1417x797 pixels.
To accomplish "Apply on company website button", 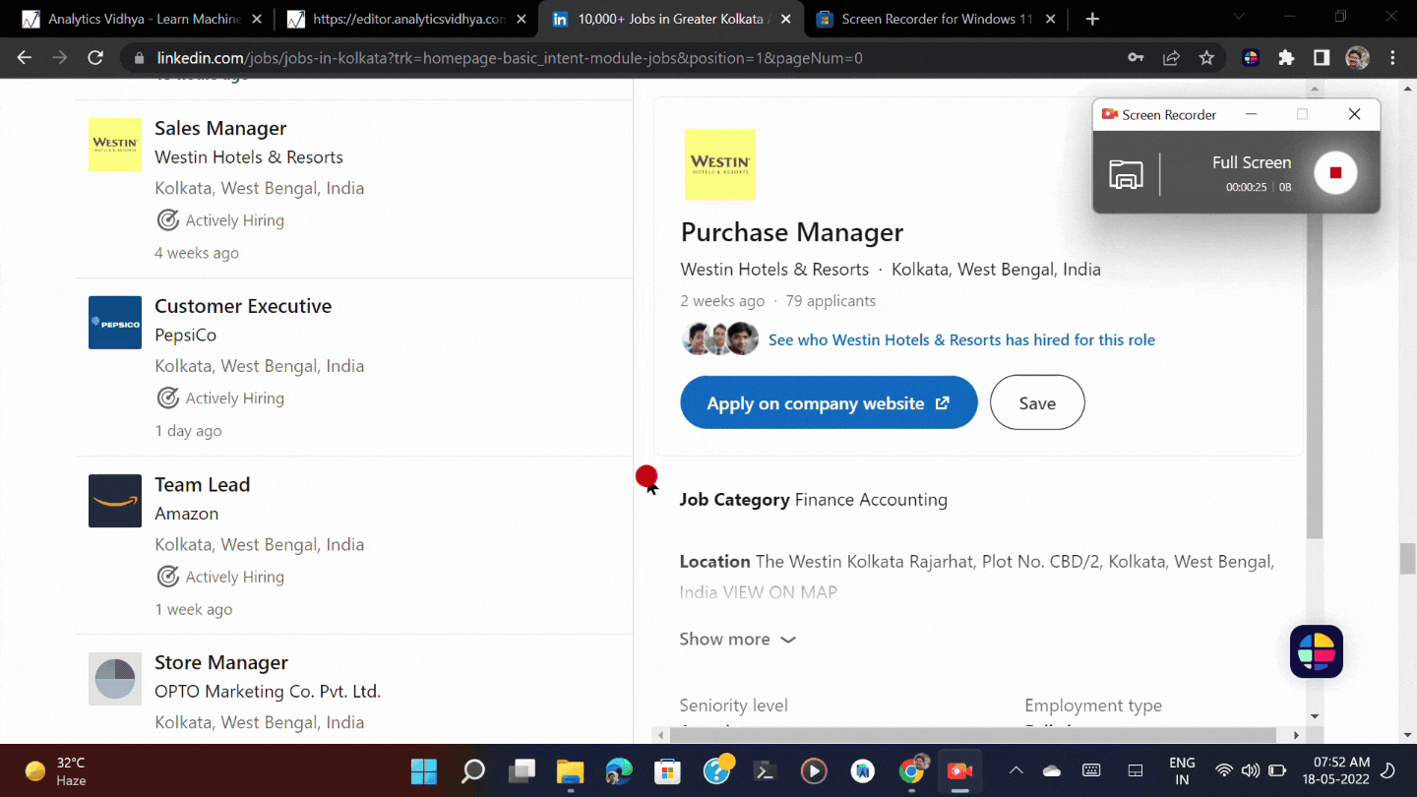I will tap(829, 402).
